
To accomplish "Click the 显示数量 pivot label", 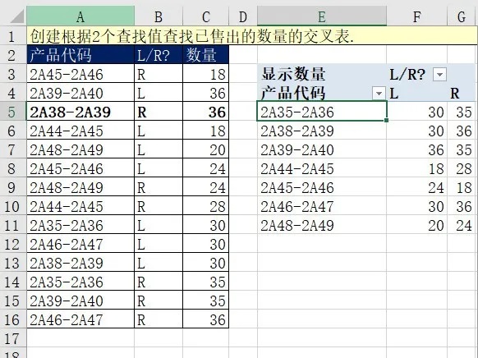I will point(293,75).
